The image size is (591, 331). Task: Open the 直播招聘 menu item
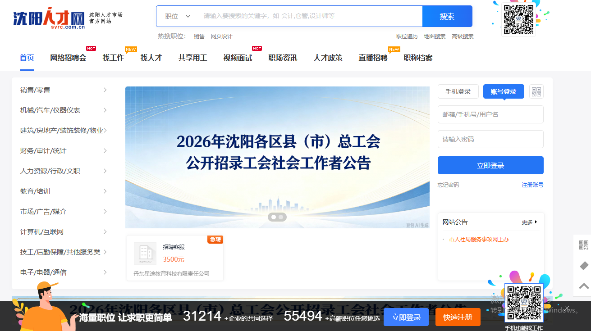373,58
